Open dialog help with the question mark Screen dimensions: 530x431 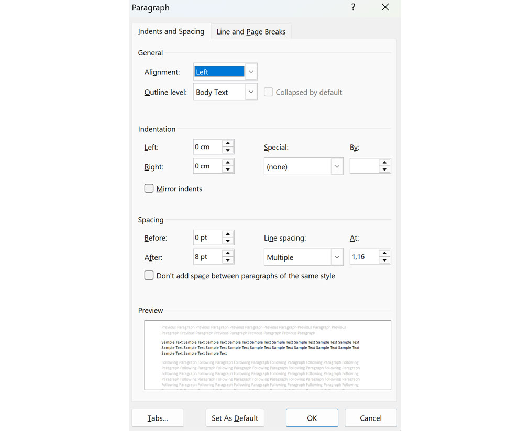click(353, 7)
